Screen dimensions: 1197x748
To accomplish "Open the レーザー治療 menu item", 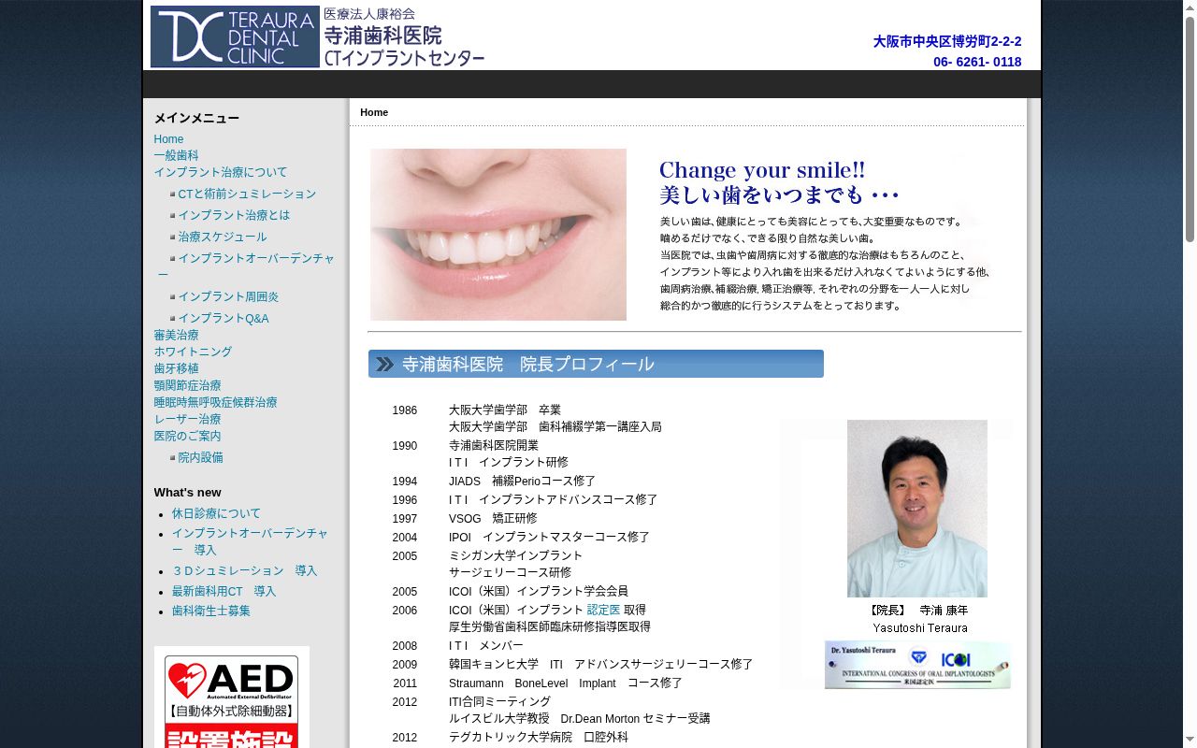I will [x=188, y=420].
